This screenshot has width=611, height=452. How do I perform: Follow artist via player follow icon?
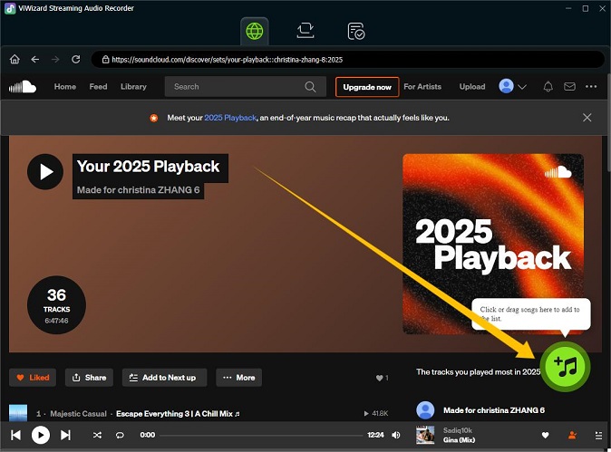[x=572, y=435]
